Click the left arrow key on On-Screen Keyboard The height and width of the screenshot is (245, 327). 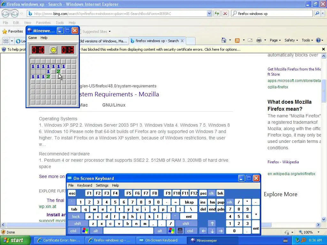203,231
